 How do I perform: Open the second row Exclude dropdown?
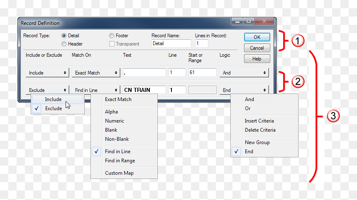tap(47, 90)
